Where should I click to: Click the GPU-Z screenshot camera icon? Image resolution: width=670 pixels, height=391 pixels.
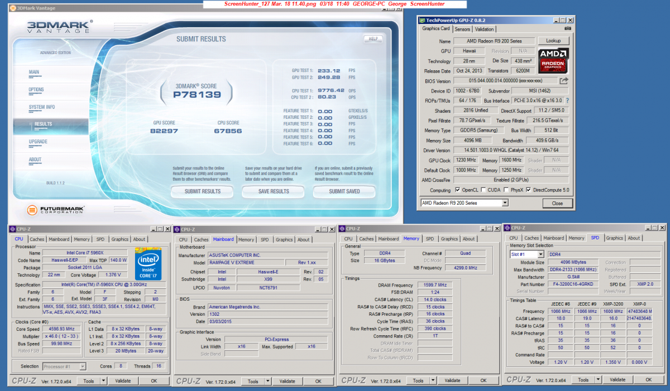tap(568, 28)
